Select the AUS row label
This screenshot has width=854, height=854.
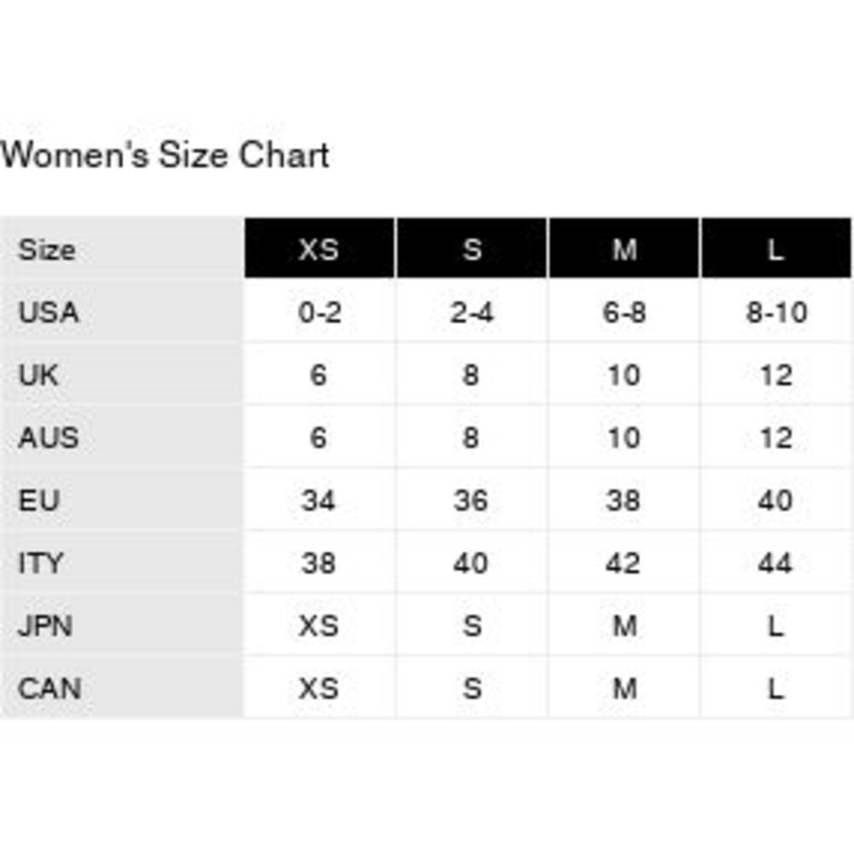49,437
